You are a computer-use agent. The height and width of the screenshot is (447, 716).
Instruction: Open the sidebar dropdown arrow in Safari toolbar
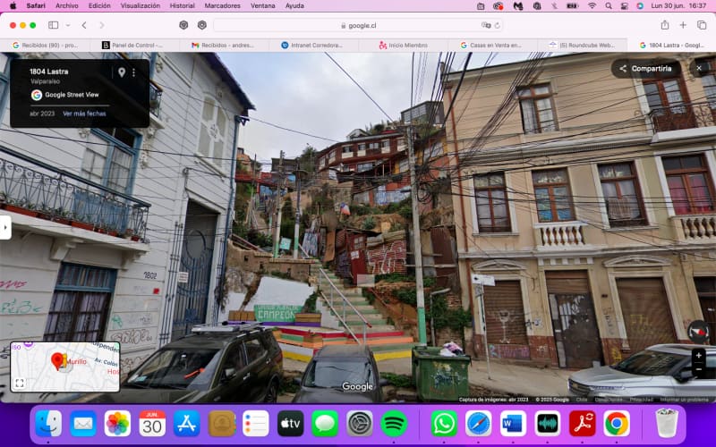click(68, 25)
